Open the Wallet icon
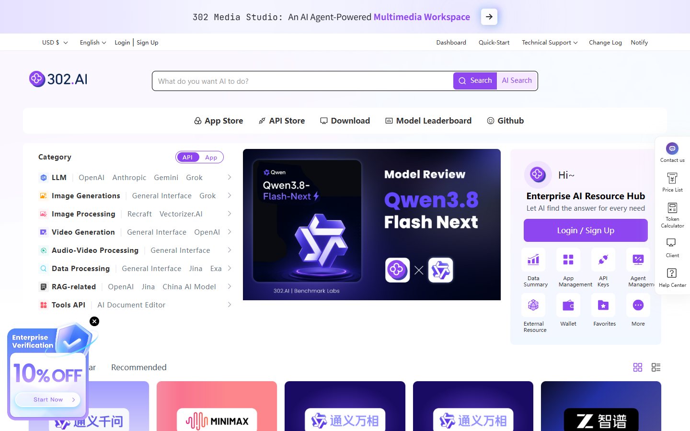Viewport: 690px width, 431px height. pyautogui.click(x=568, y=305)
